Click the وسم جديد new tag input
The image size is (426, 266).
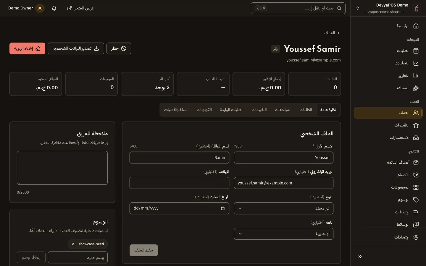pos(78,257)
